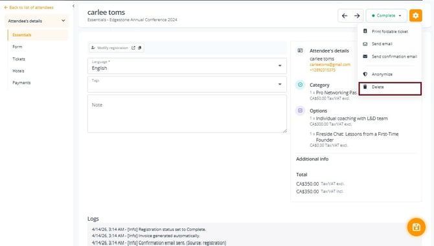The width and height of the screenshot is (434, 246).
Task: Select Anonymize in the menu
Action: (390, 74)
